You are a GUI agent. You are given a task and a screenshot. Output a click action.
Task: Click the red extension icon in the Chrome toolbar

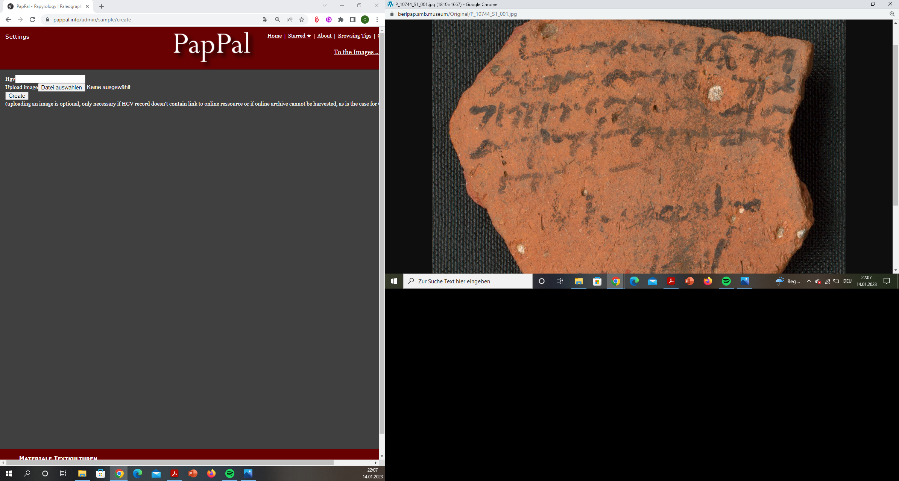317,20
